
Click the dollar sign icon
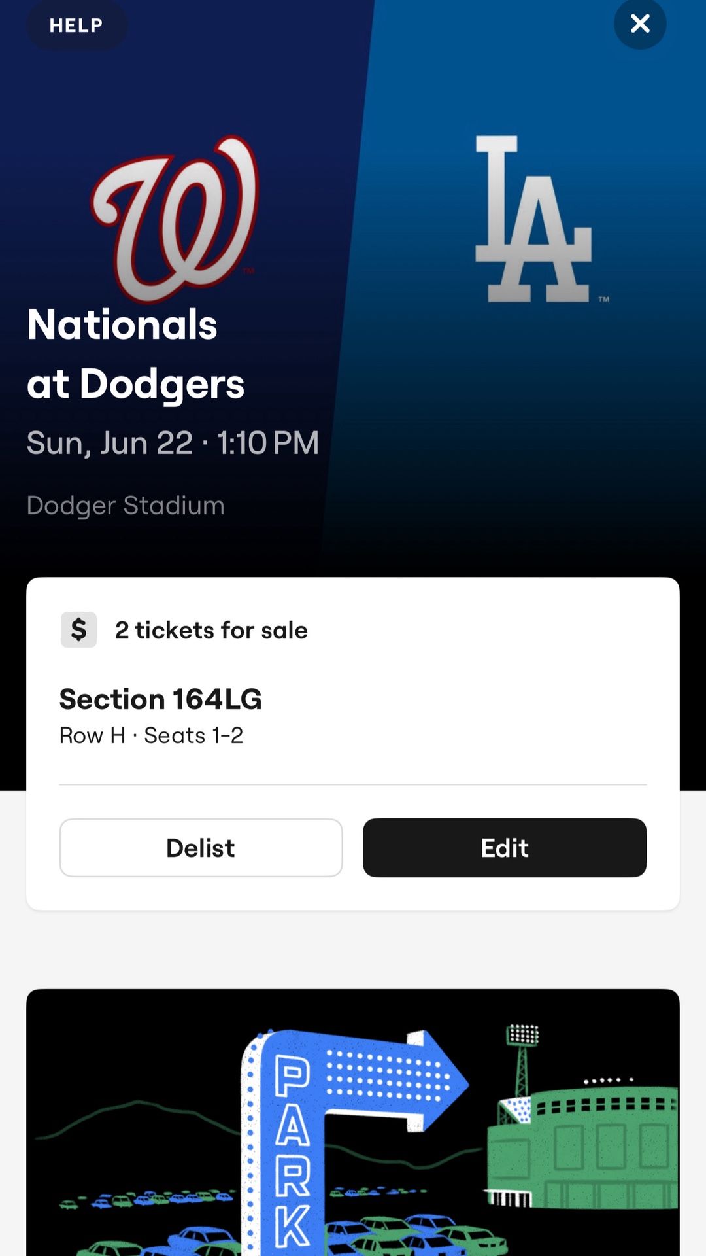tap(79, 630)
